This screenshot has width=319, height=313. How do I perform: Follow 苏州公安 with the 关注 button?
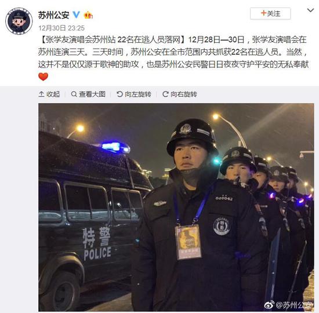click(270, 14)
